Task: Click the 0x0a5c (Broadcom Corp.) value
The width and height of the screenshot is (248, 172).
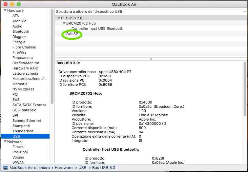Action: coord(161,106)
